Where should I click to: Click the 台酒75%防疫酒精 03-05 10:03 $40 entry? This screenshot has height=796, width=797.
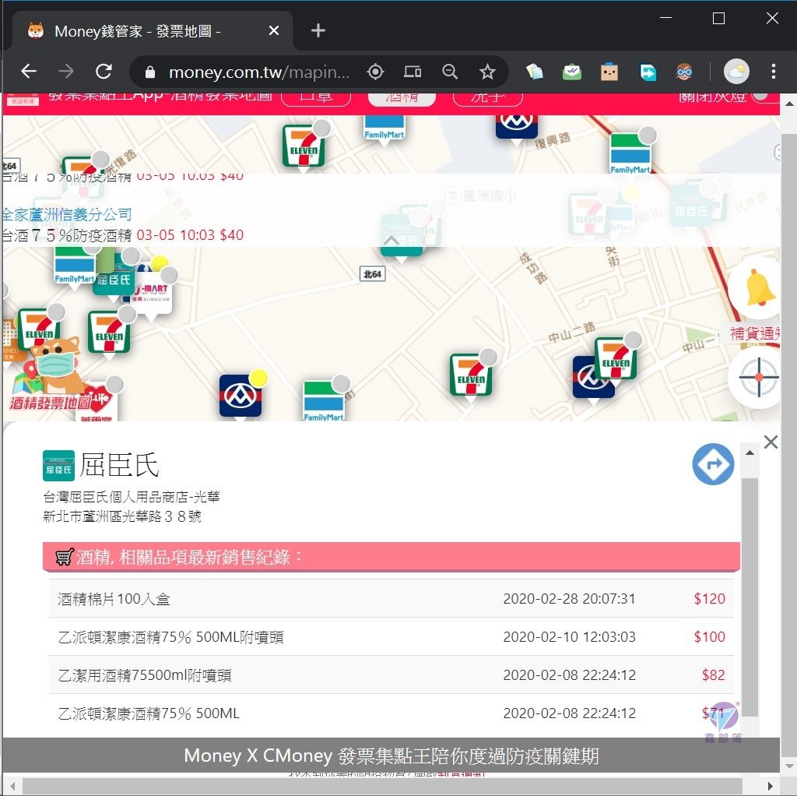[122, 235]
